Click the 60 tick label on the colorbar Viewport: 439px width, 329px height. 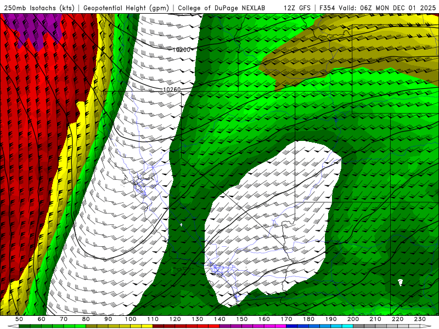(x=42, y=319)
